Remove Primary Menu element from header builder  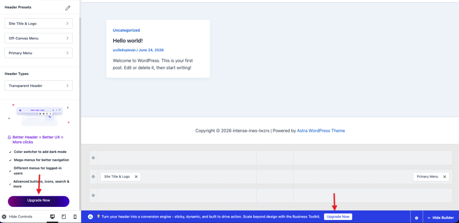tap(444, 177)
